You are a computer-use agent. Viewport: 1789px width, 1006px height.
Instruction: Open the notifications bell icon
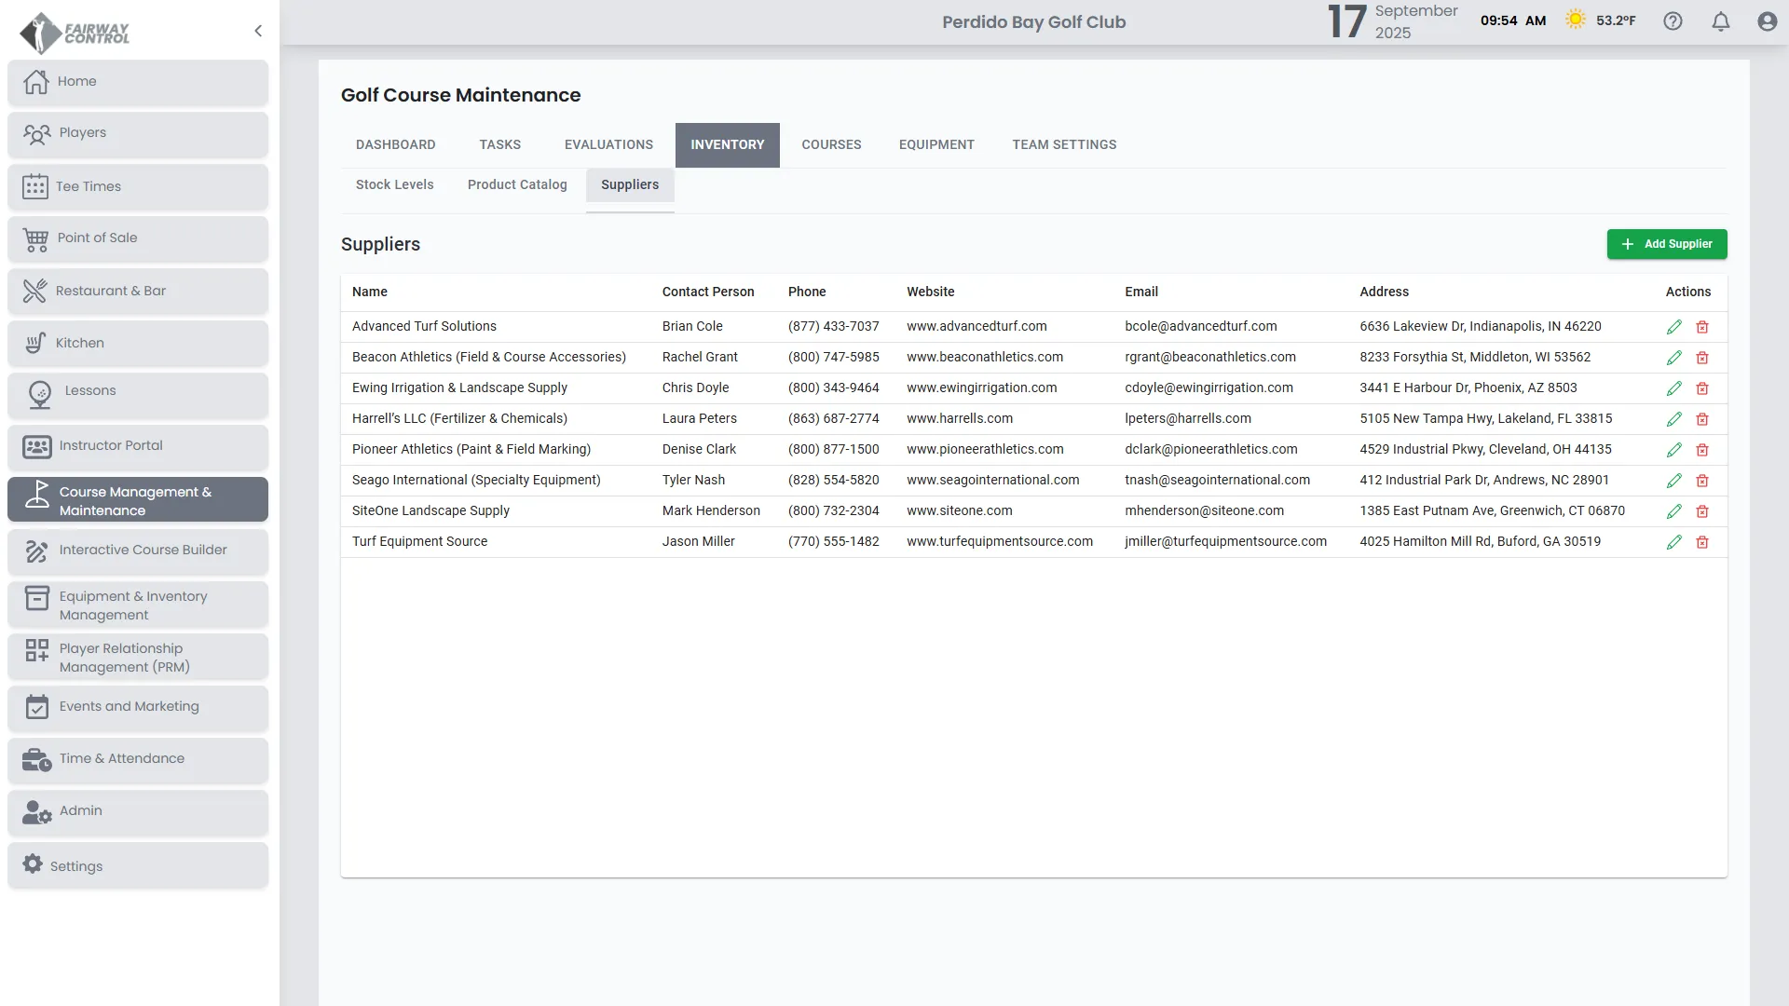(x=1720, y=21)
